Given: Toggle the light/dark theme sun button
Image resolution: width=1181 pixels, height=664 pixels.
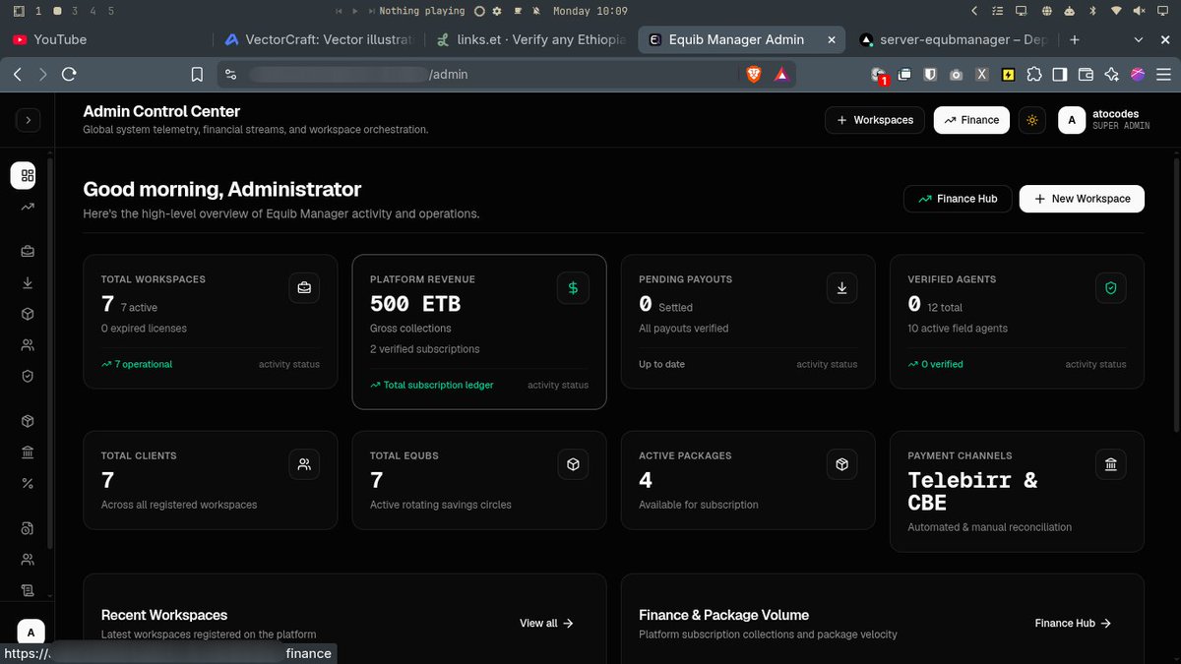Looking at the screenshot, I should (1032, 120).
